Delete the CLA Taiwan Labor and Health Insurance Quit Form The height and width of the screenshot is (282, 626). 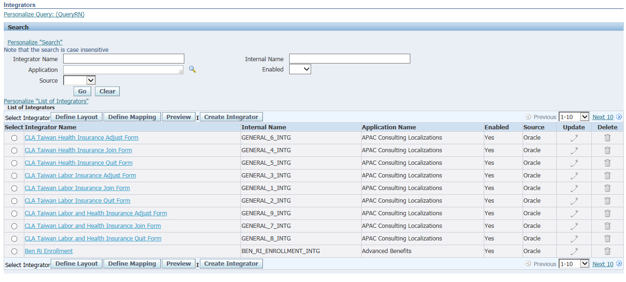pos(607,238)
